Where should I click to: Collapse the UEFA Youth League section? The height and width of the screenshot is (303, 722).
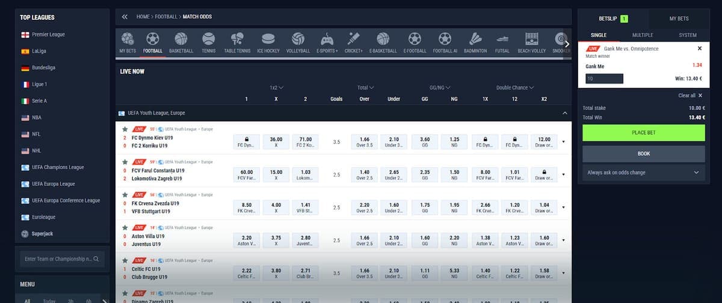(x=564, y=112)
